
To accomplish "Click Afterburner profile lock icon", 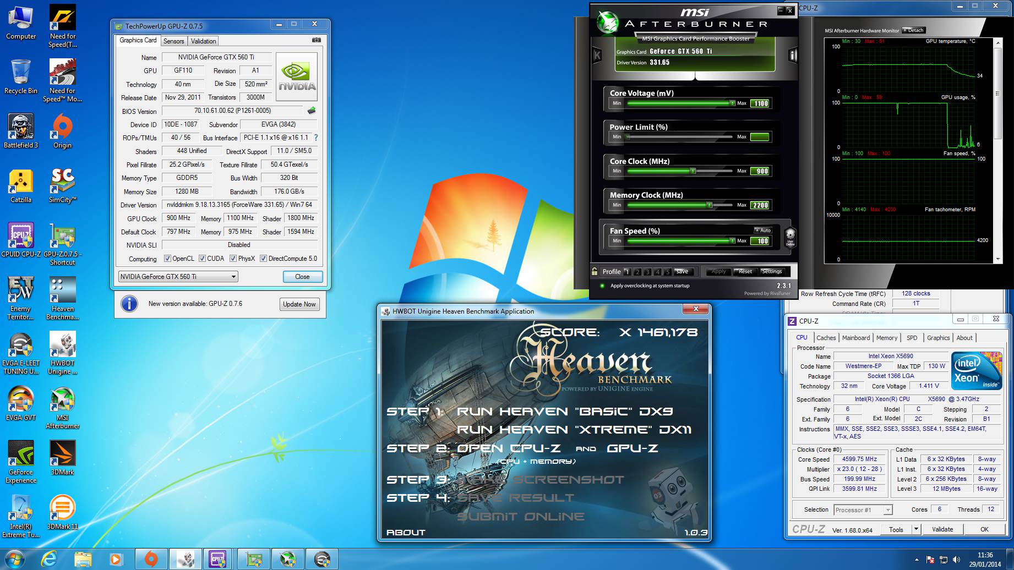I will click(595, 271).
